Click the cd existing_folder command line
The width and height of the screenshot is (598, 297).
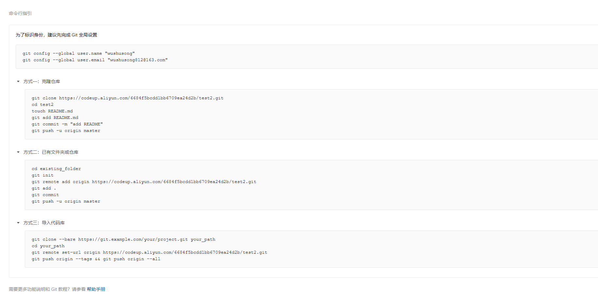pos(56,169)
